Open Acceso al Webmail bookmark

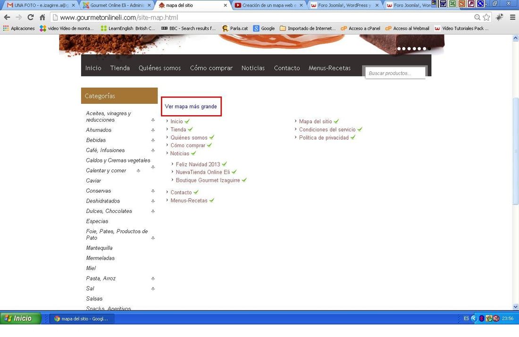[407, 28]
